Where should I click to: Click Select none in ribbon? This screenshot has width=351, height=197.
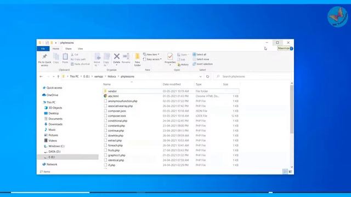(201, 59)
